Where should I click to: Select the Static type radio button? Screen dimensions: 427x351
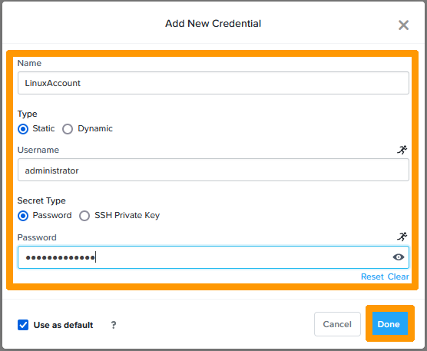pos(23,129)
